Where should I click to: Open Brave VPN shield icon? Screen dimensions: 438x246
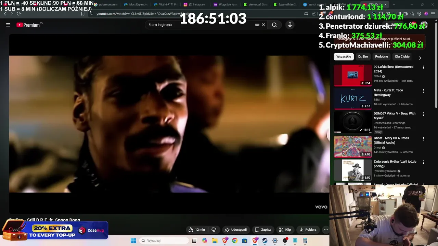[x=419, y=14]
